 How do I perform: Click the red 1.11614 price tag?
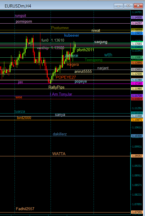click(x=137, y=99)
